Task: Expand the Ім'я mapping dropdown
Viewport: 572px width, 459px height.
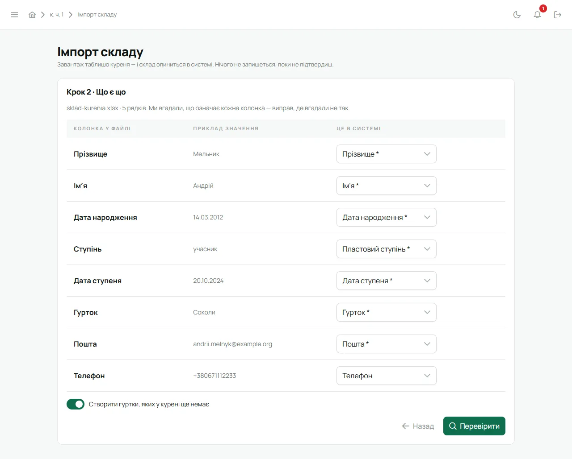Action: click(x=387, y=186)
